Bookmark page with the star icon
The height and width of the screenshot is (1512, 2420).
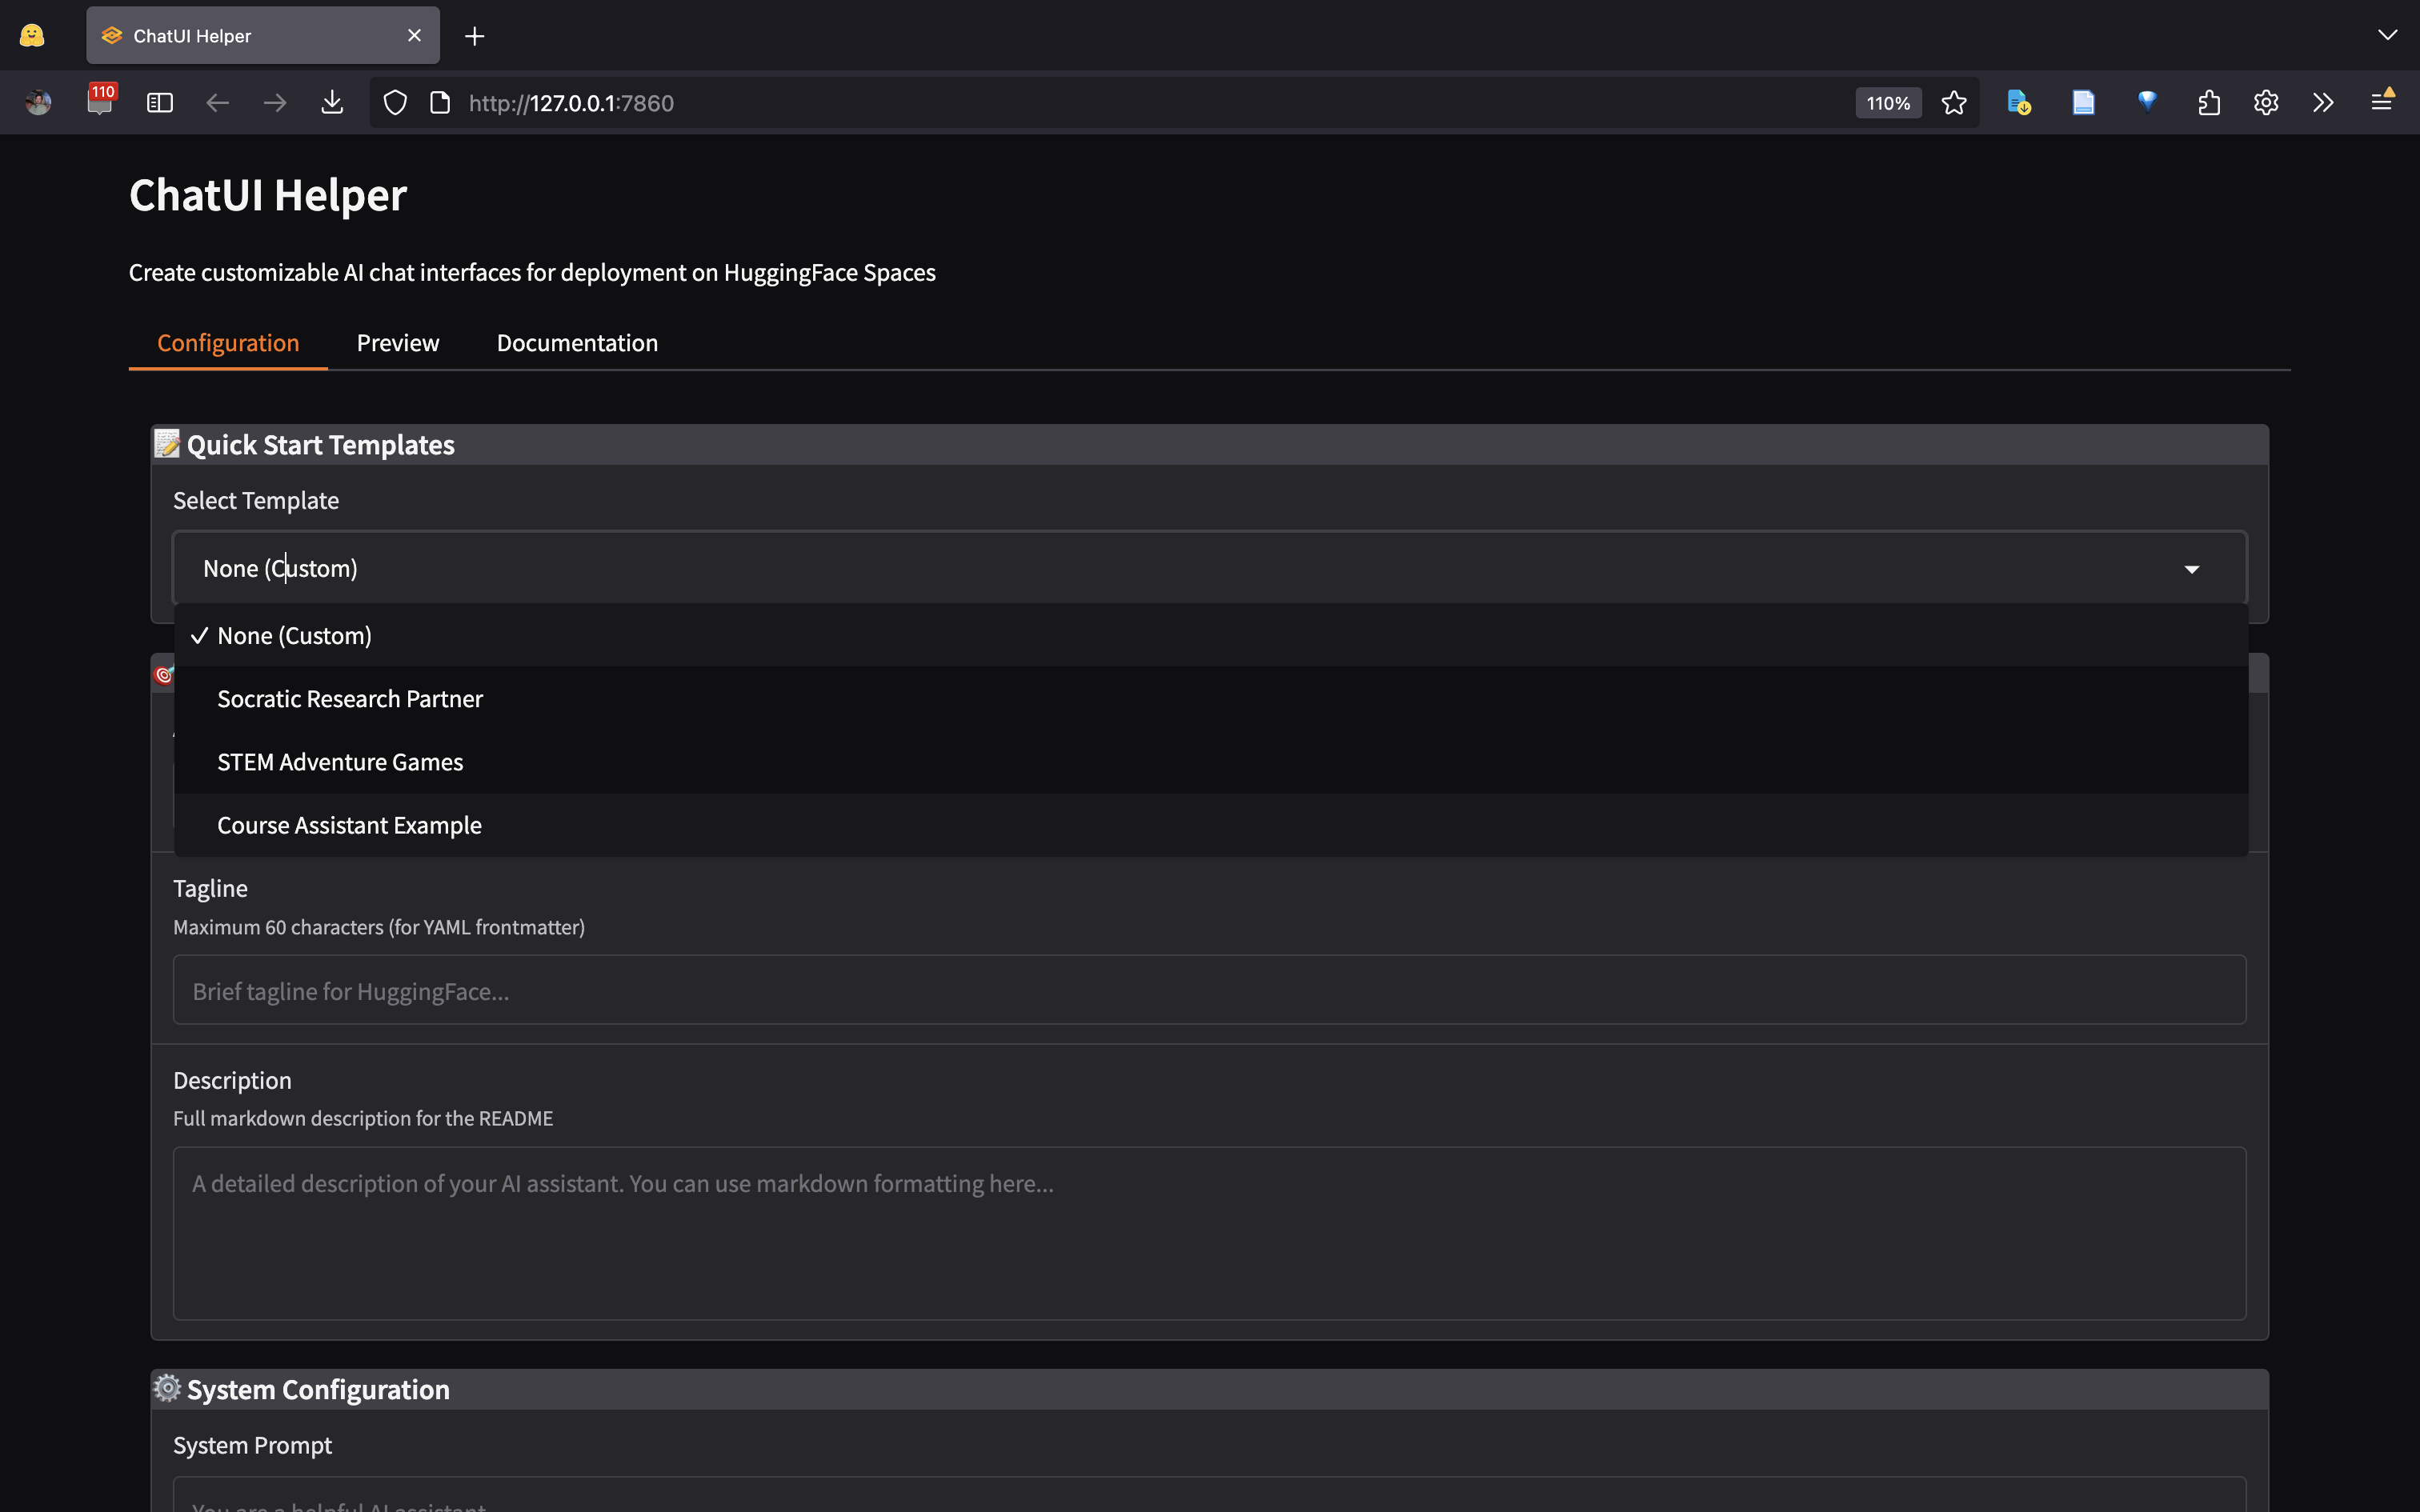pyautogui.click(x=1953, y=103)
